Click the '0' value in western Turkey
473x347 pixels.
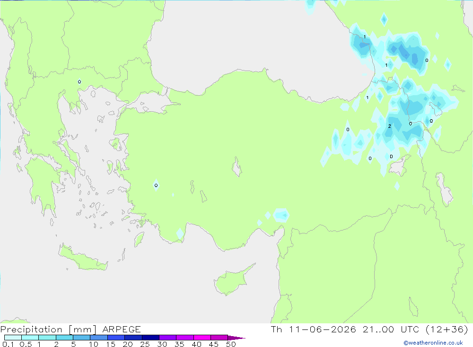click(x=156, y=185)
